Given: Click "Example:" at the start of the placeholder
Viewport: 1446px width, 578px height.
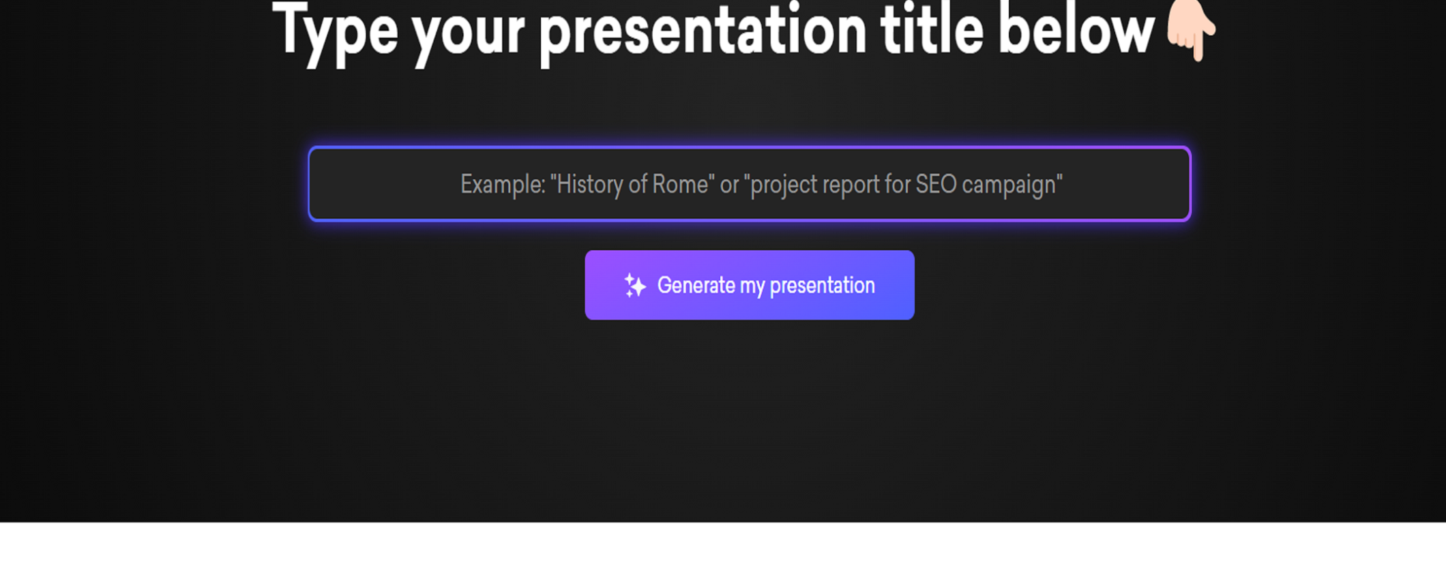Looking at the screenshot, I should click(503, 185).
